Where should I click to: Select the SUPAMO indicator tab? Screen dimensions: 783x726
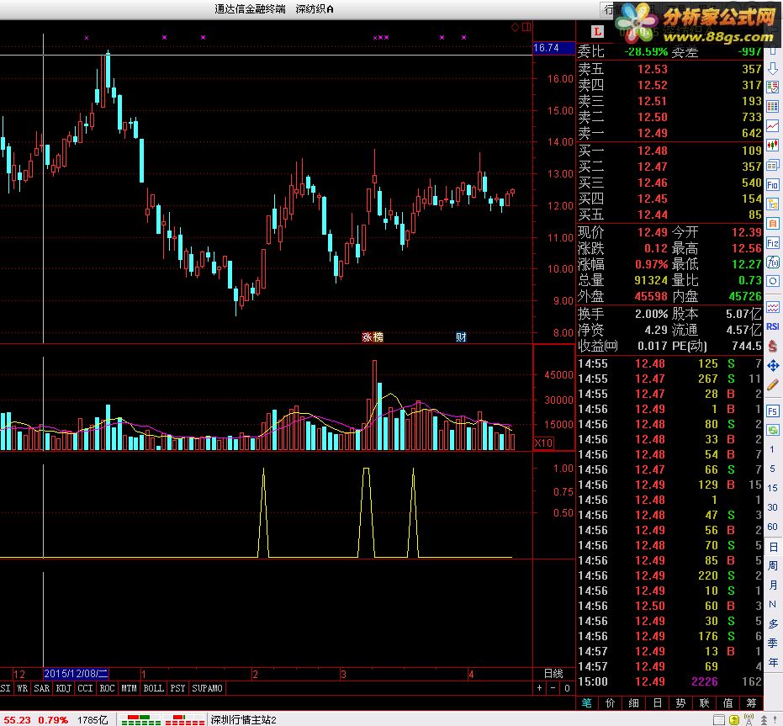click(207, 688)
